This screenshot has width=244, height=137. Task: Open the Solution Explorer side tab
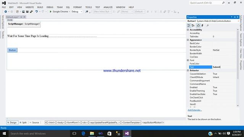click(241, 23)
